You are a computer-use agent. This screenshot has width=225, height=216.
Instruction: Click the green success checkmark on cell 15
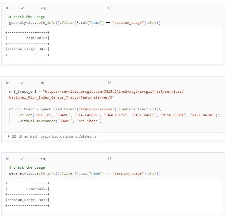[x=22, y=8]
